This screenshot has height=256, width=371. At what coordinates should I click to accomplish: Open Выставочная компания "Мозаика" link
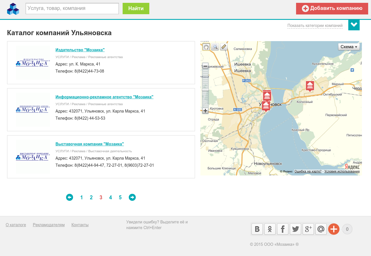coord(90,144)
